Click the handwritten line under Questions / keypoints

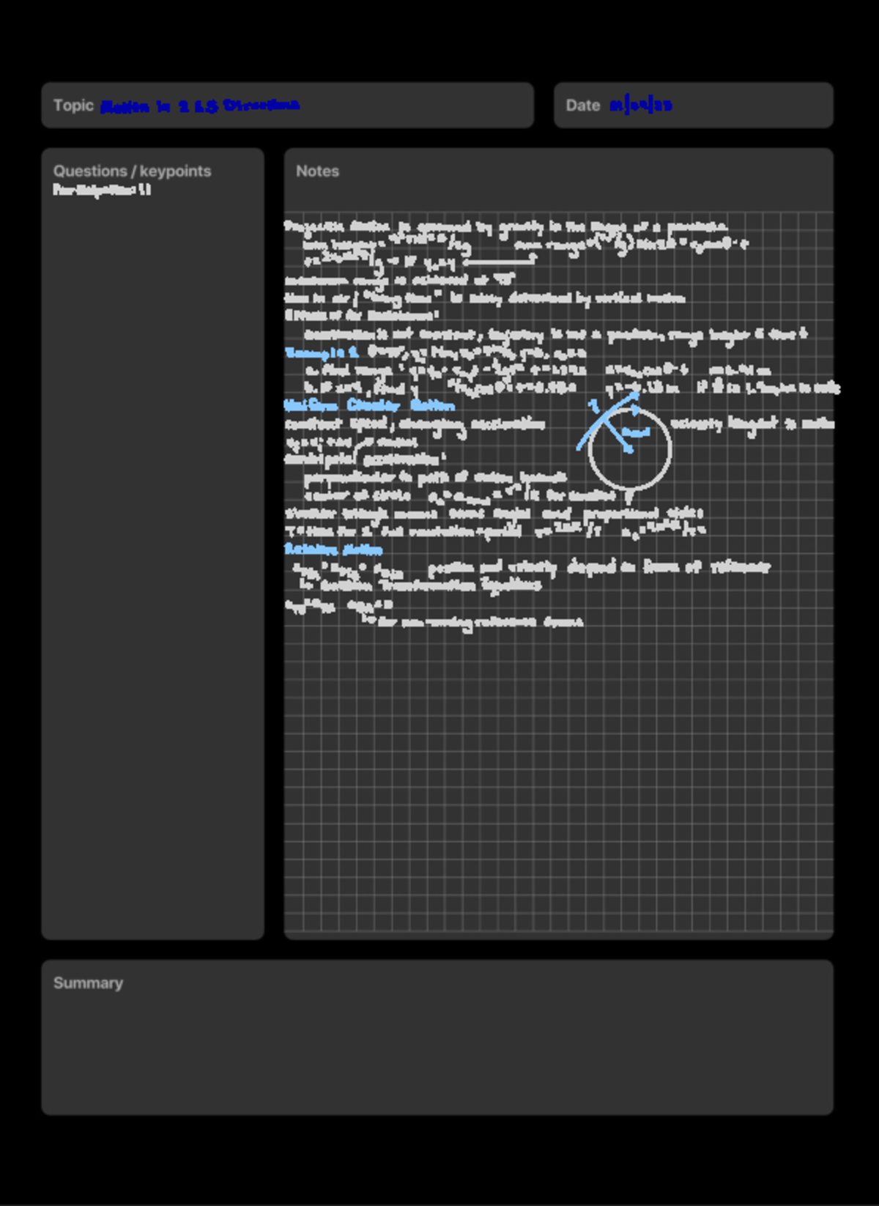(x=102, y=190)
